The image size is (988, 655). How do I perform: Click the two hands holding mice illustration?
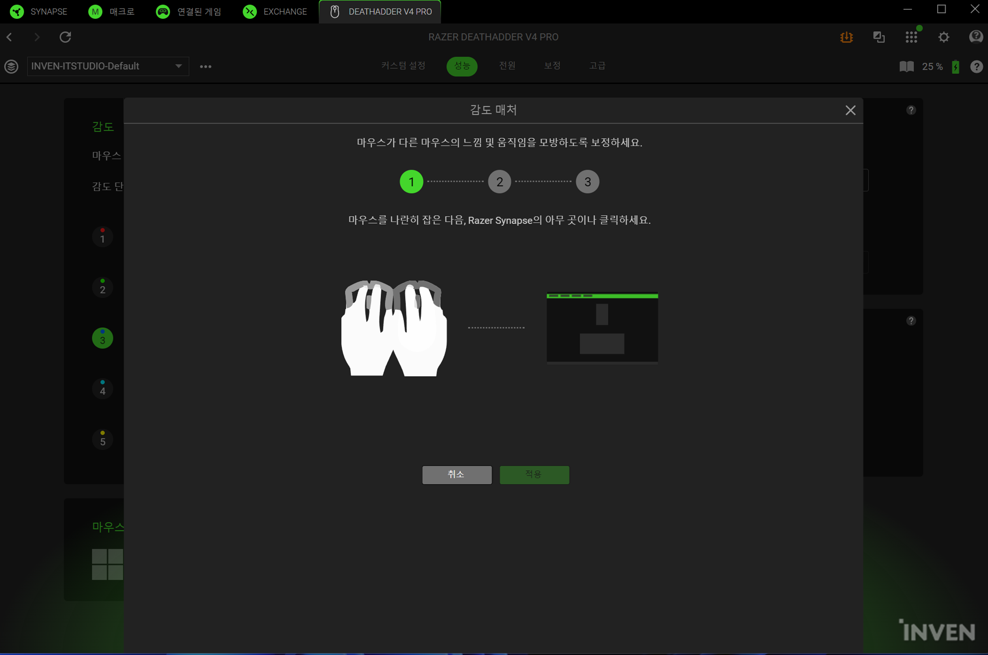(x=394, y=328)
